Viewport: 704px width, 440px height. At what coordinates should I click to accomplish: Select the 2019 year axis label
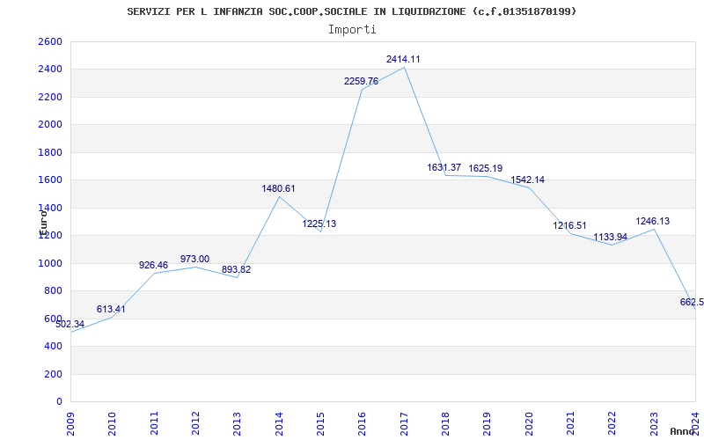(488, 423)
